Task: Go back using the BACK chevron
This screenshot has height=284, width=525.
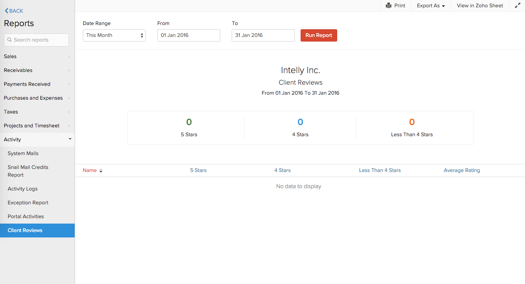Action: 7,11
